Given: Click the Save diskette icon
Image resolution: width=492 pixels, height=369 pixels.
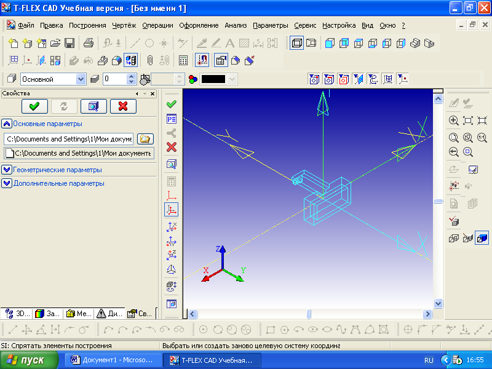Looking at the screenshot, I should coord(69,43).
